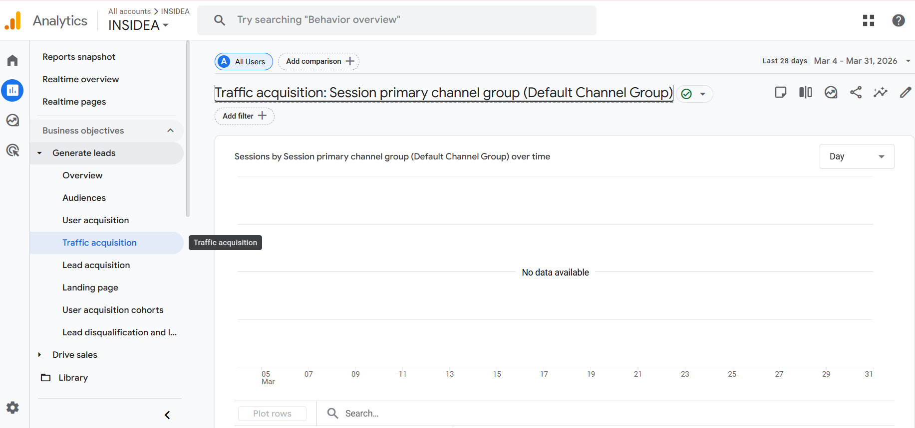Open the Overview report
915x428 pixels.
pos(82,175)
